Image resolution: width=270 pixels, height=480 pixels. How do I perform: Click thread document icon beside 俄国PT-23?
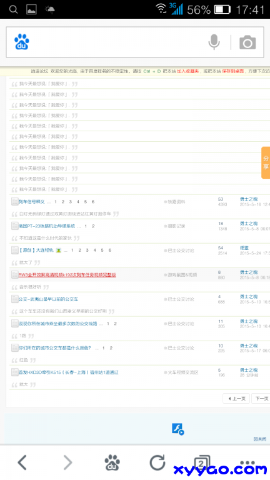coord(15,226)
